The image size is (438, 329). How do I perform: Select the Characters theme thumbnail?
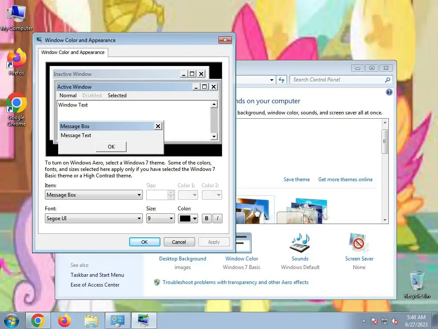point(302,210)
